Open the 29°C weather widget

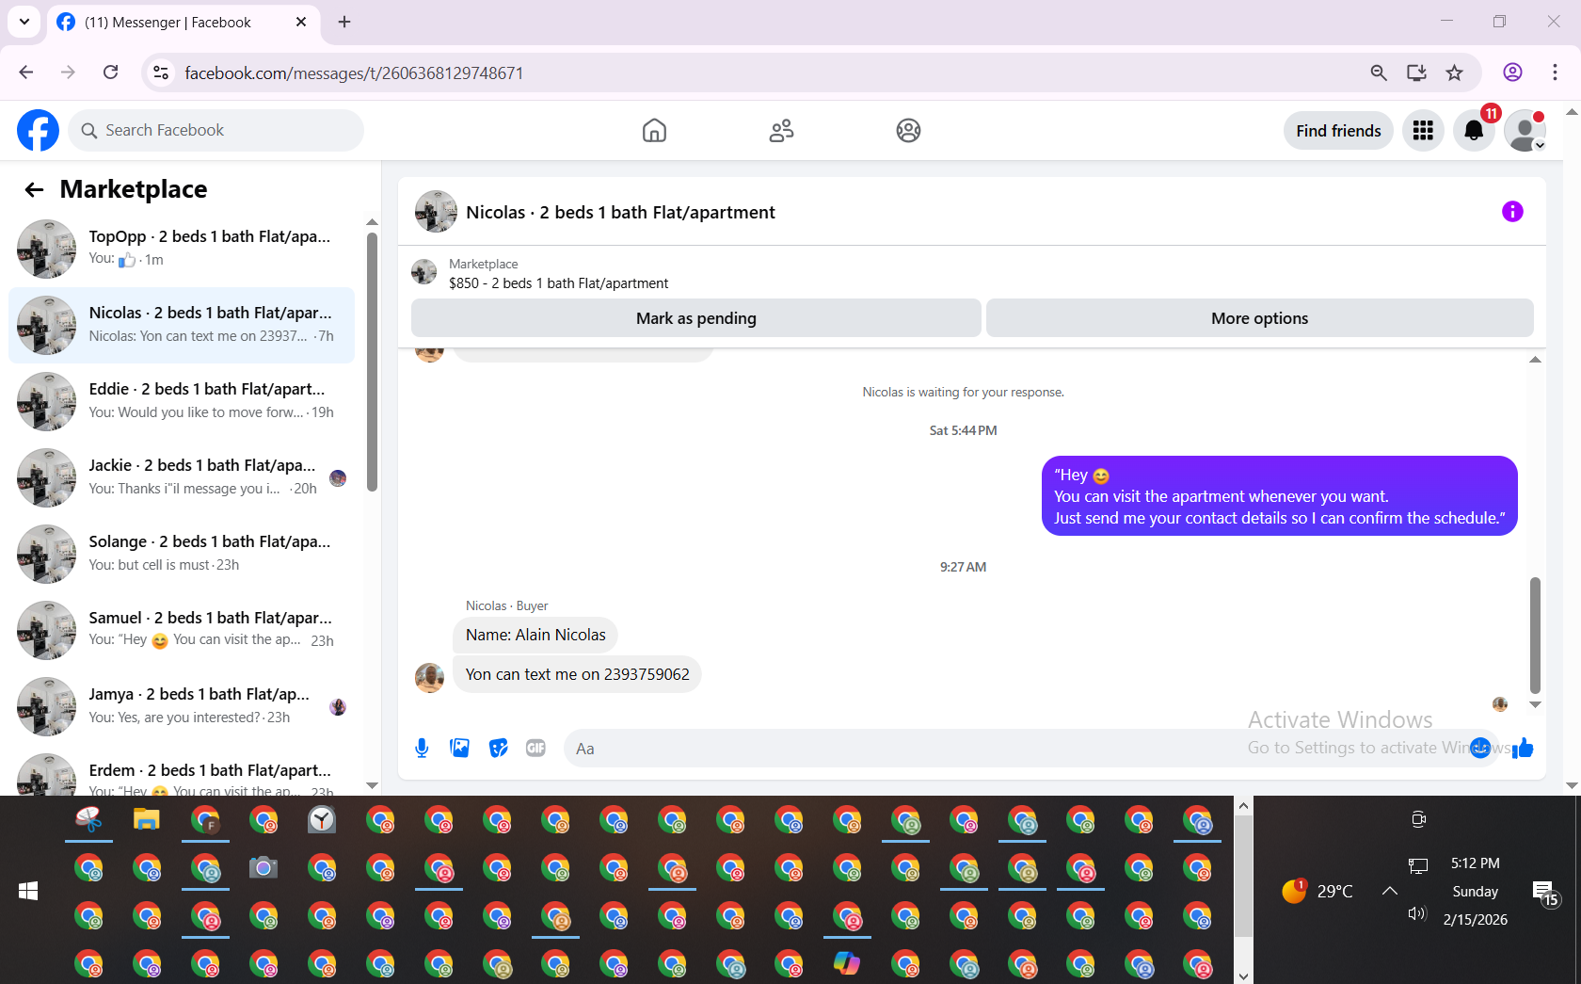[1317, 891]
